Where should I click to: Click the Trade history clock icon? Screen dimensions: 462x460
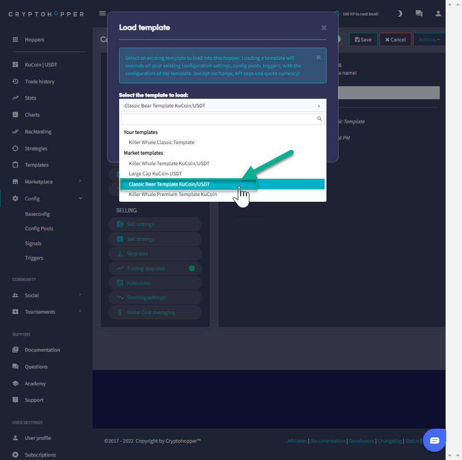coord(15,81)
